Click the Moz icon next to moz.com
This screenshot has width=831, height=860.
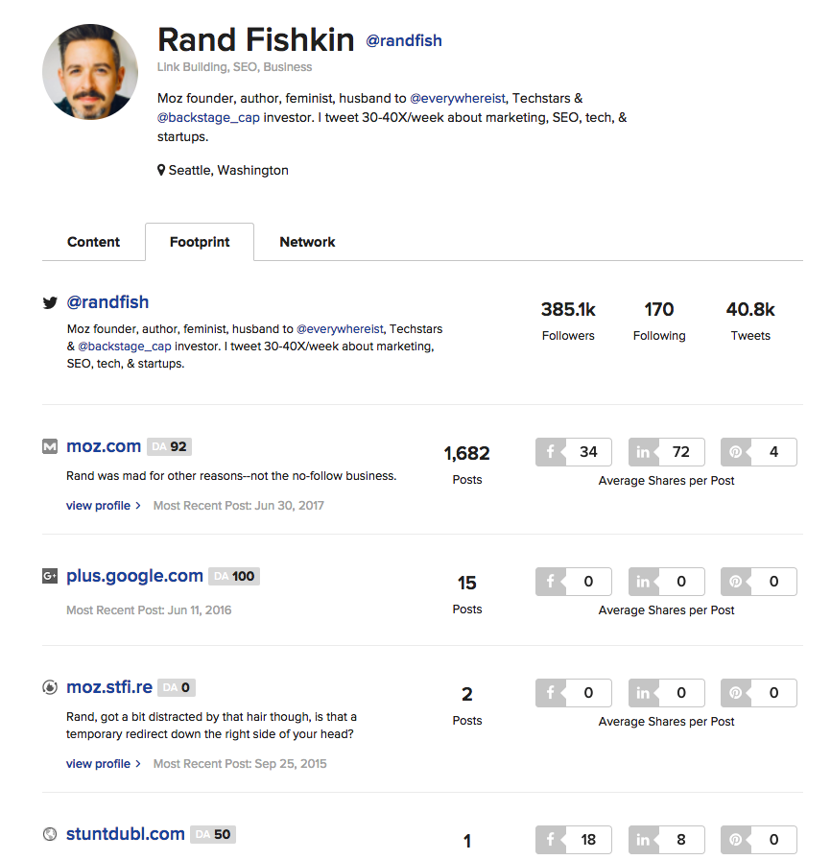click(x=50, y=446)
